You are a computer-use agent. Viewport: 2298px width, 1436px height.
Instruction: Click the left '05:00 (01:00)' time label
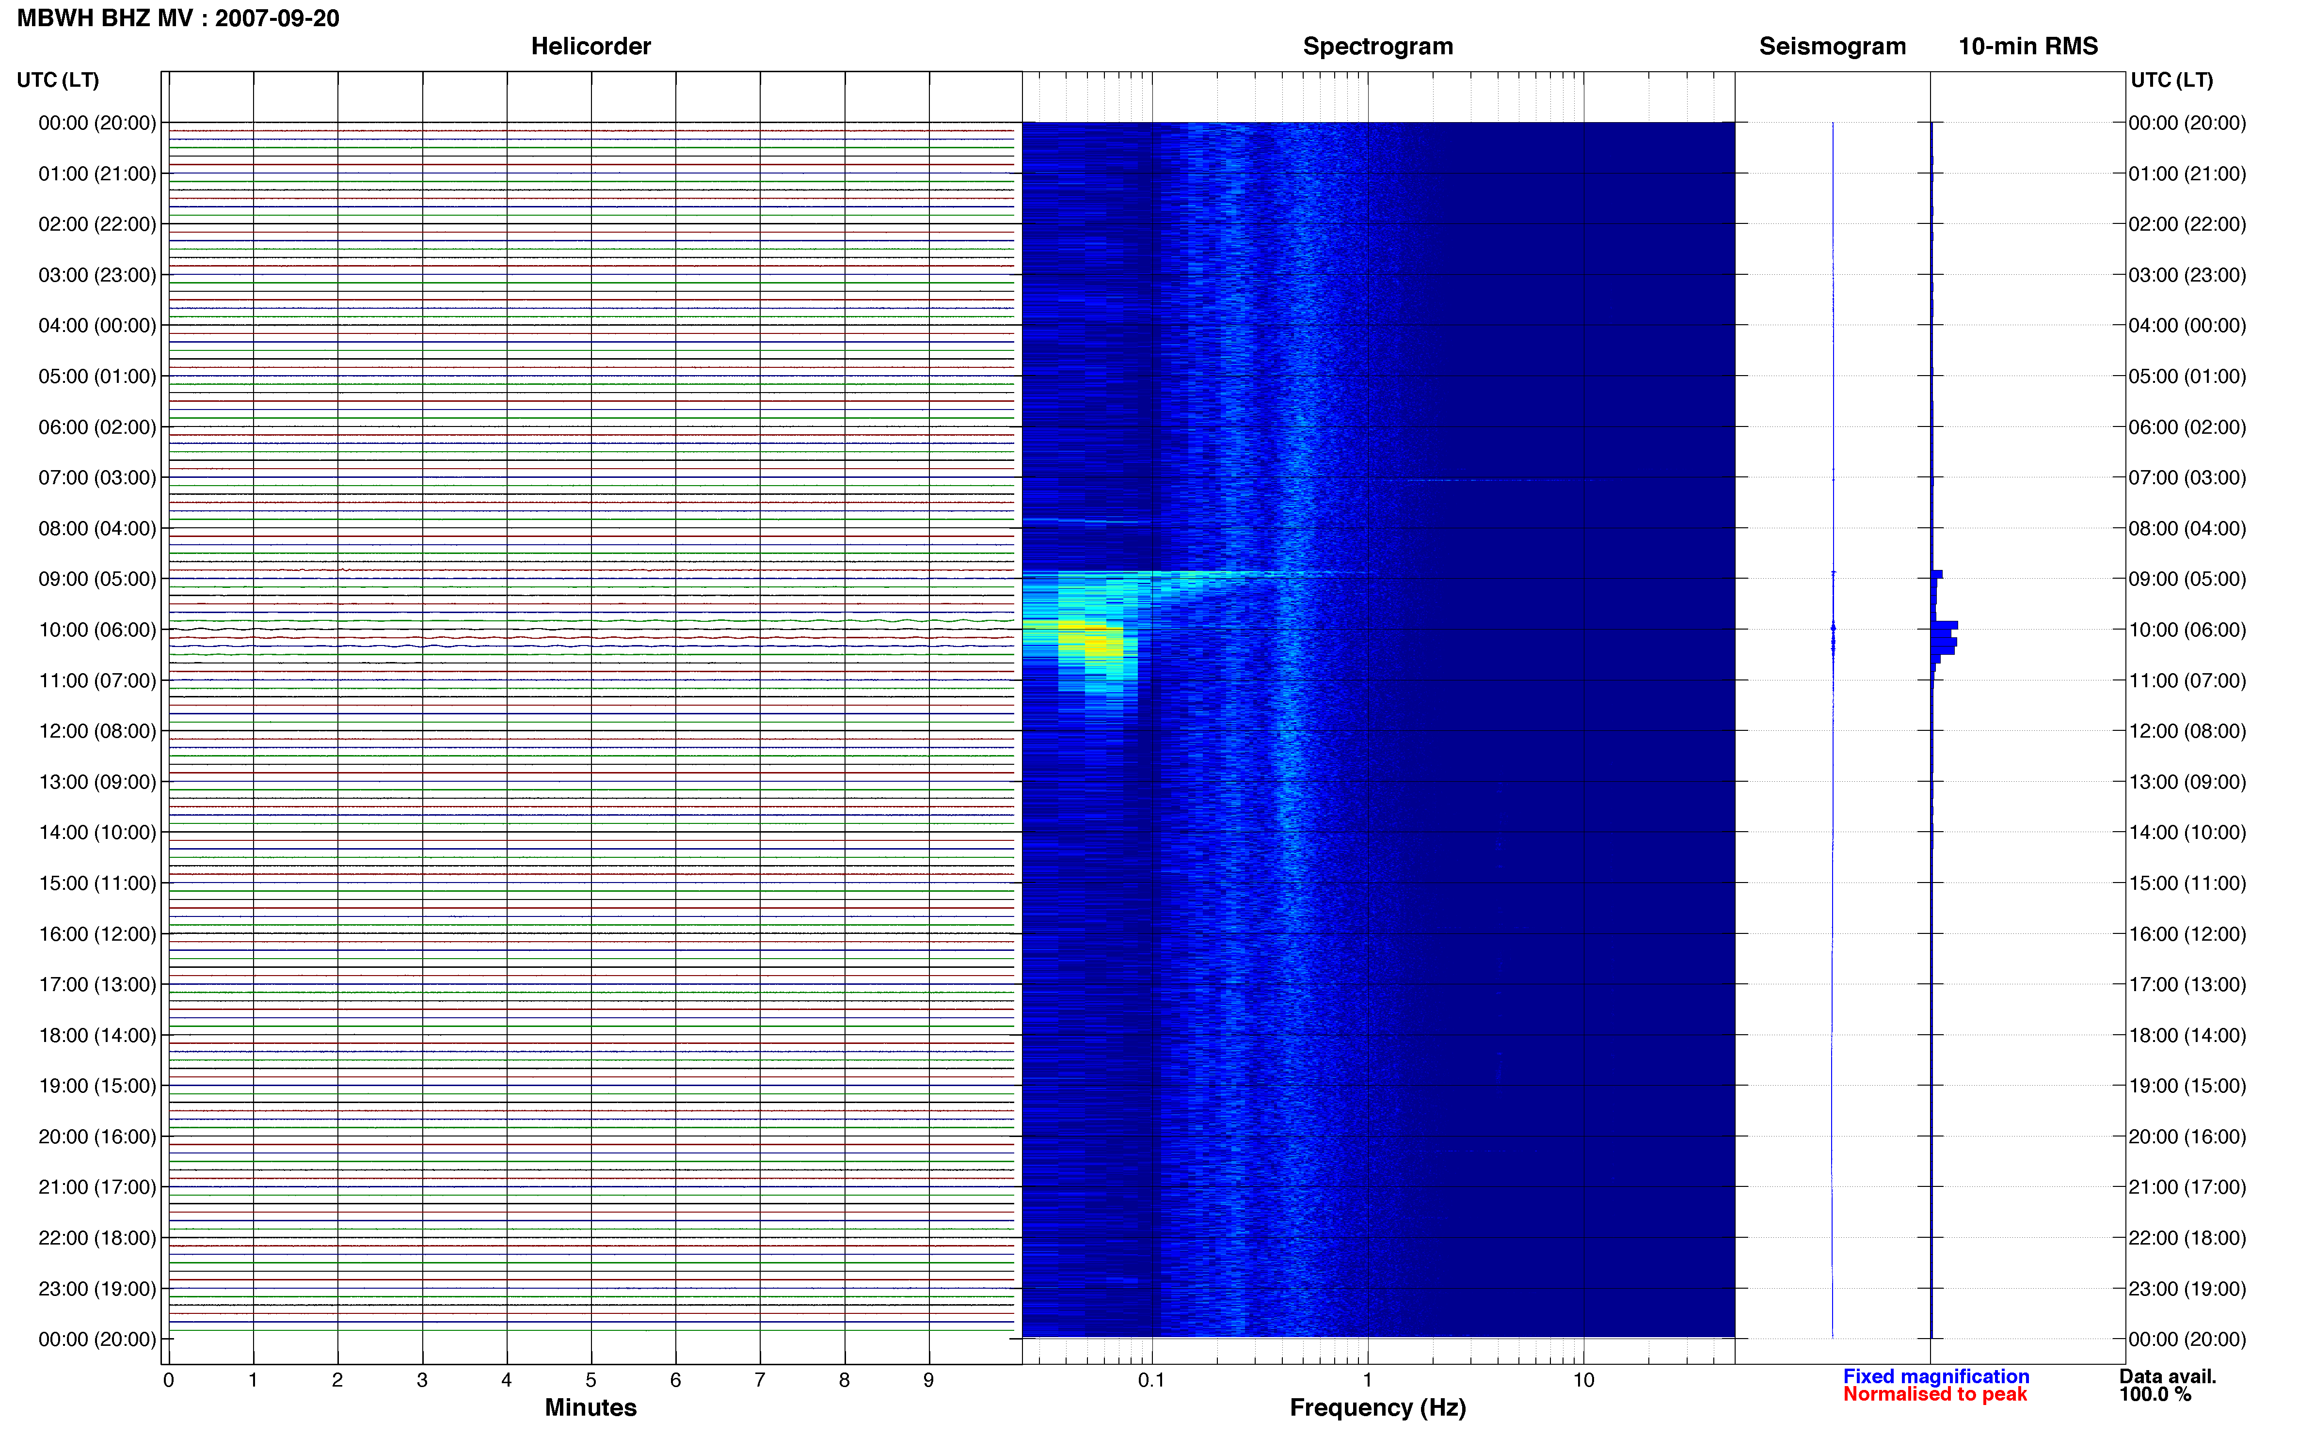pyautogui.click(x=97, y=376)
